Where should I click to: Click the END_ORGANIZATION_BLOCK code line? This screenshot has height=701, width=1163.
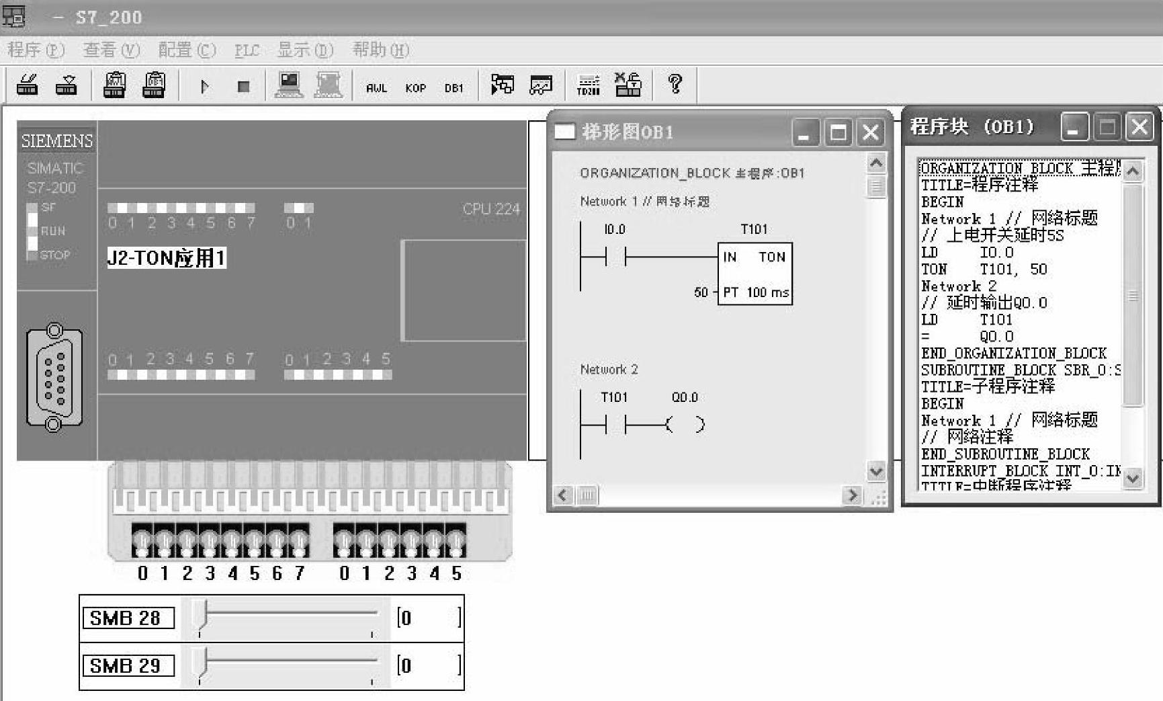(x=1014, y=354)
